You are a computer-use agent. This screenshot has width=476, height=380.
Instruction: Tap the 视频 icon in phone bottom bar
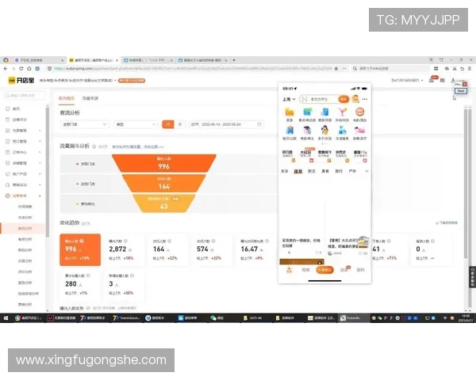tap(305, 269)
